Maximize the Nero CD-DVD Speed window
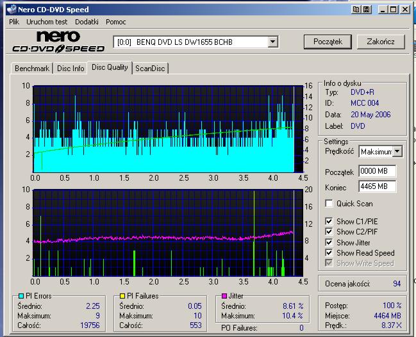The width and height of the screenshot is (416, 337). tap(393, 10)
